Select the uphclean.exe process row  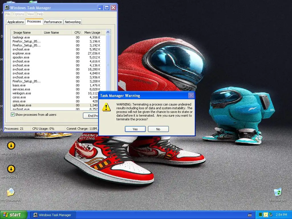click(55, 106)
